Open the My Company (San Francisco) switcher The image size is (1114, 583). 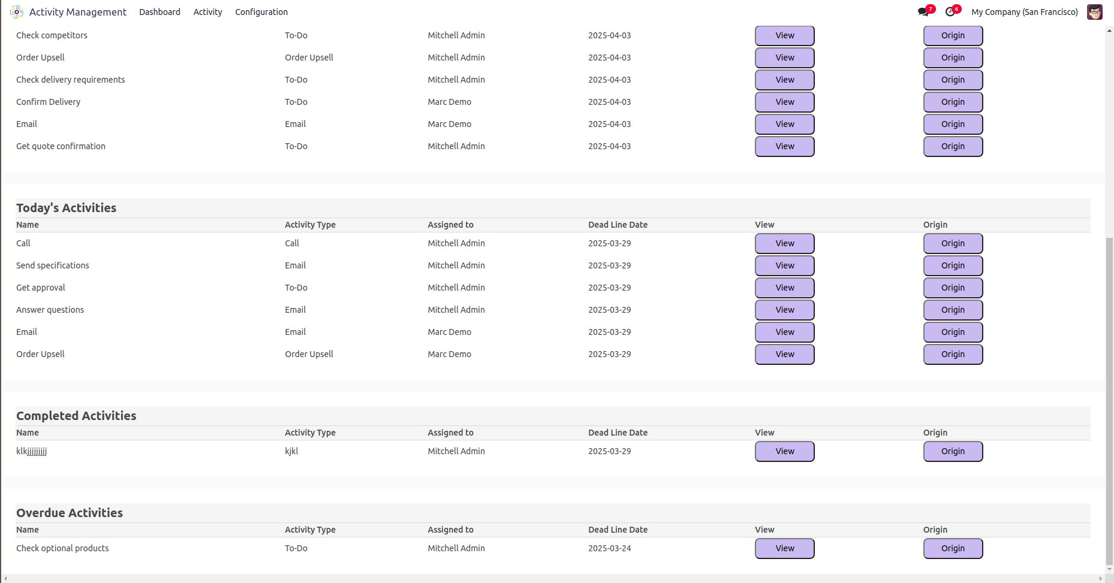click(x=1024, y=12)
